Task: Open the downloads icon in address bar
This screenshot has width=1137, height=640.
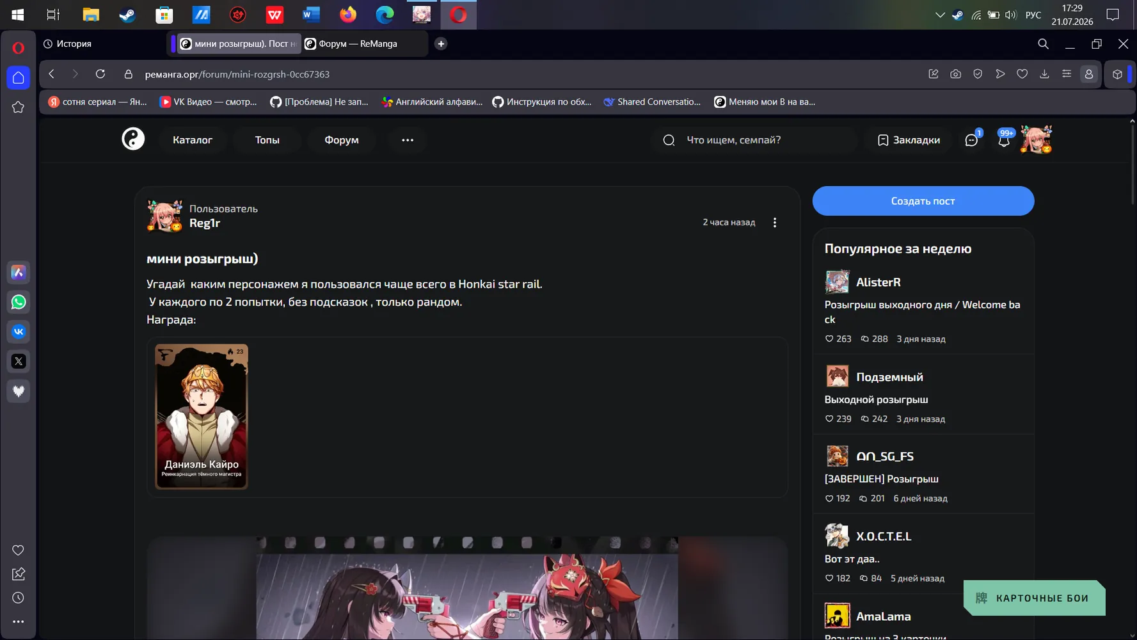Action: coord(1044,74)
